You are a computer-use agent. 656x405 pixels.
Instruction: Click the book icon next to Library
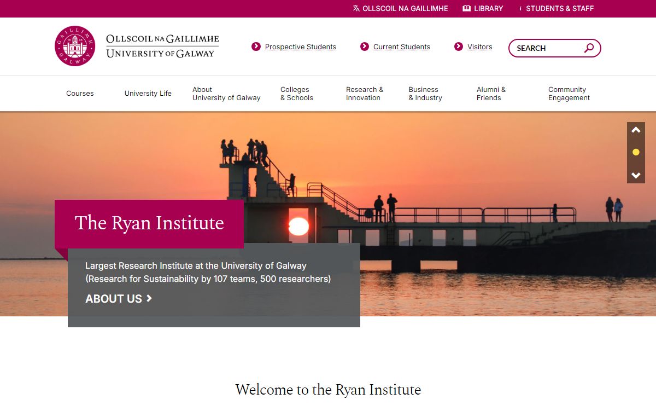pos(466,9)
